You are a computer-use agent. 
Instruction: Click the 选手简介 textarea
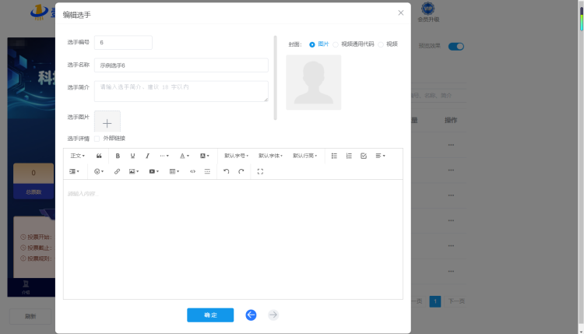pyautogui.click(x=181, y=91)
